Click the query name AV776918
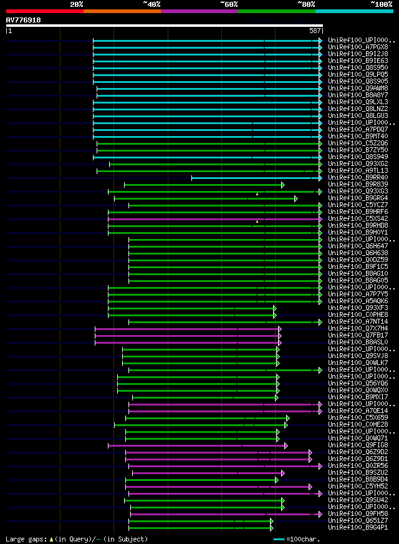 (23, 20)
